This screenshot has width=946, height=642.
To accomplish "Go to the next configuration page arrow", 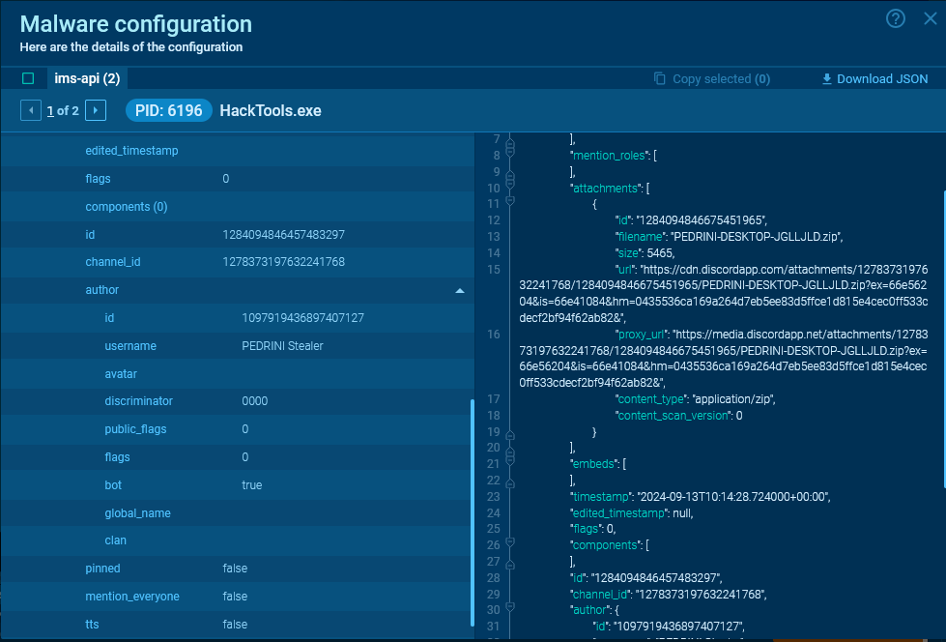I will pos(95,110).
